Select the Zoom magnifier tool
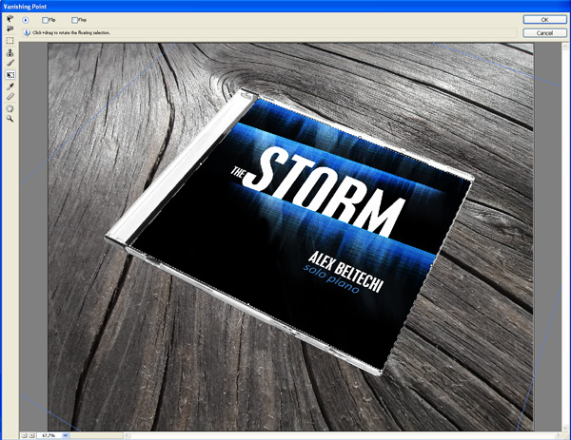 point(10,119)
